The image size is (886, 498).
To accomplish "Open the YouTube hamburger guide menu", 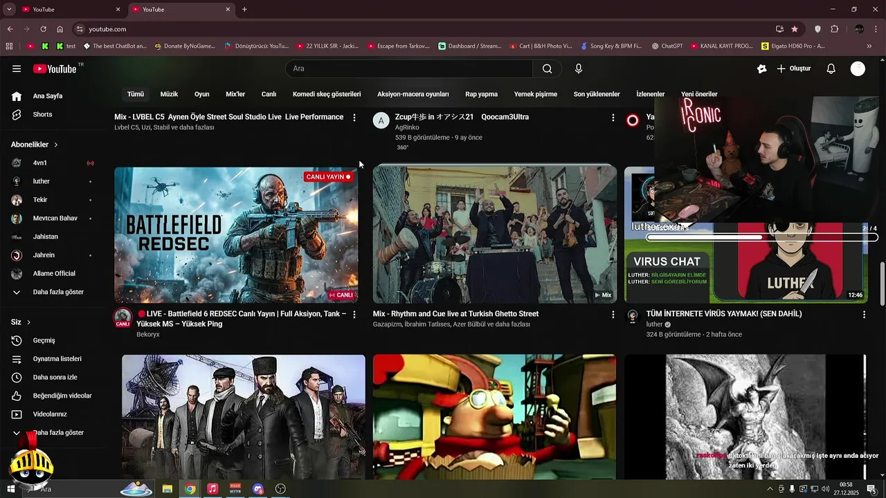I will [17, 68].
